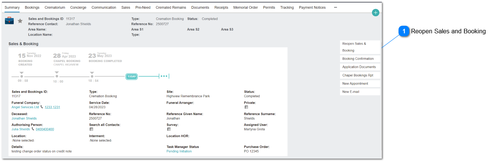492x162 pixels.
Task: Select the 18:54 booking completed marker
Action: click(92, 76)
